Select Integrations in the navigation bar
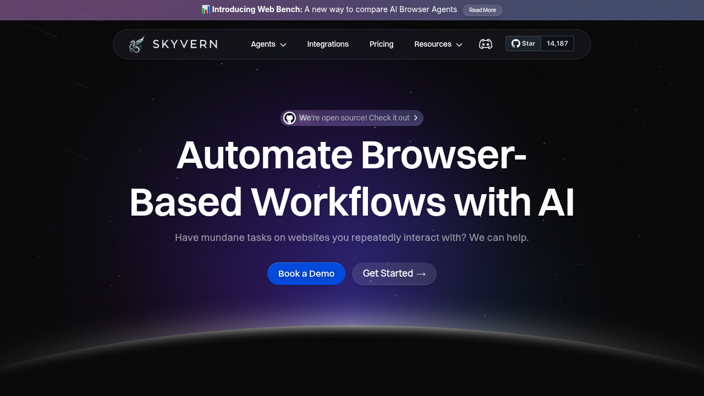 pyautogui.click(x=328, y=44)
